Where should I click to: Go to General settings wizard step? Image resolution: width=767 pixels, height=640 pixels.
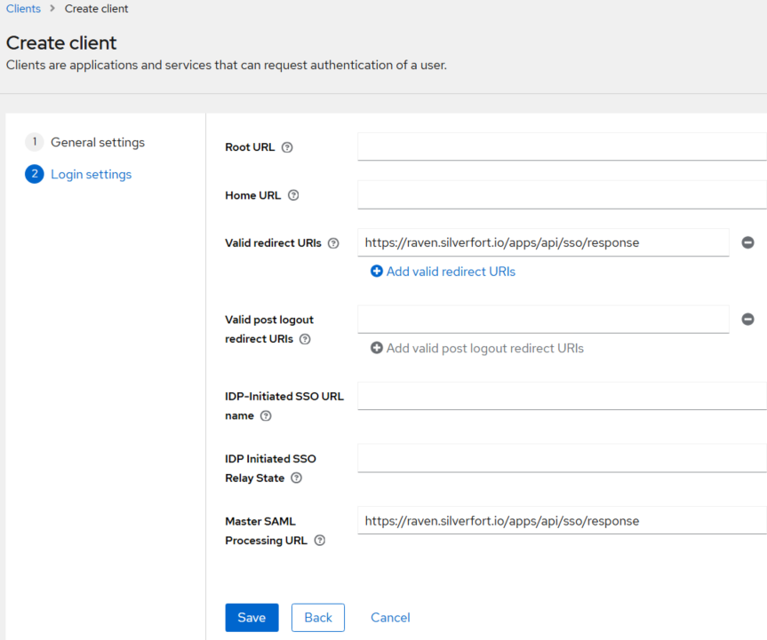click(97, 142)
